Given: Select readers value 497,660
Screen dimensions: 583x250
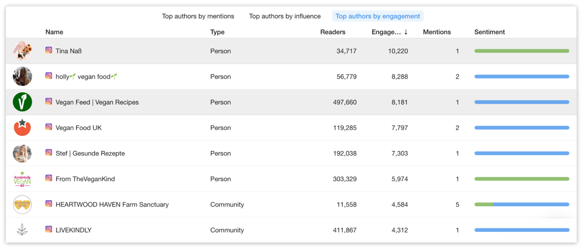Looking at the screenshot, I should pyautogui.click(x=345, y=102).
